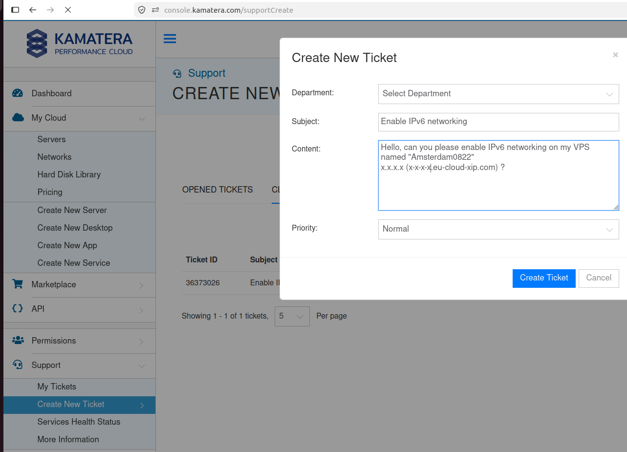Click the Ticket ID column header
This screenshot has height=452, width=627.
(201, 259)
